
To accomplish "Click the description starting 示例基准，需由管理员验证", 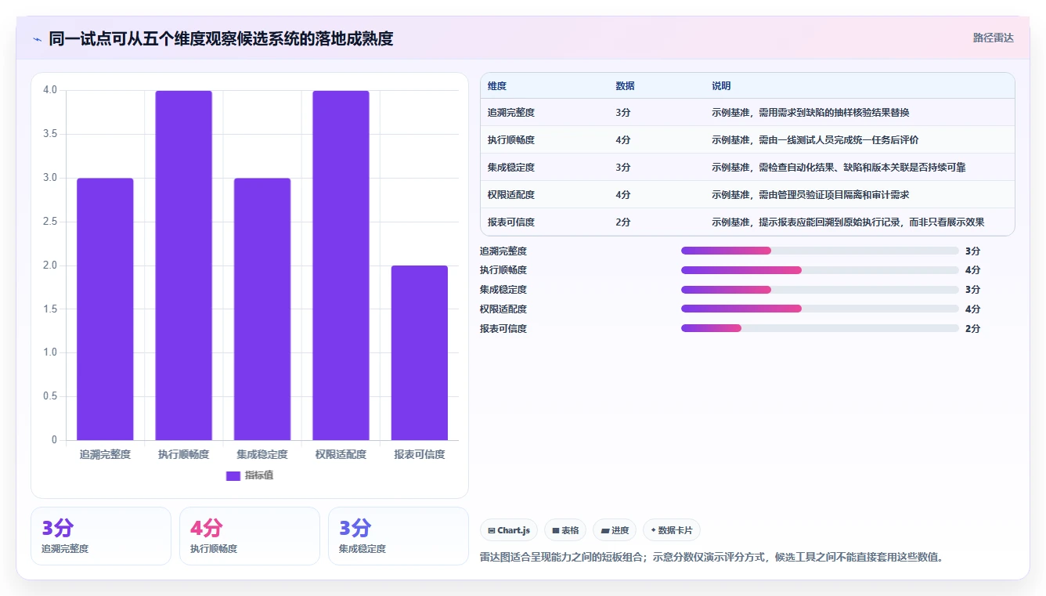I will 810,195.
